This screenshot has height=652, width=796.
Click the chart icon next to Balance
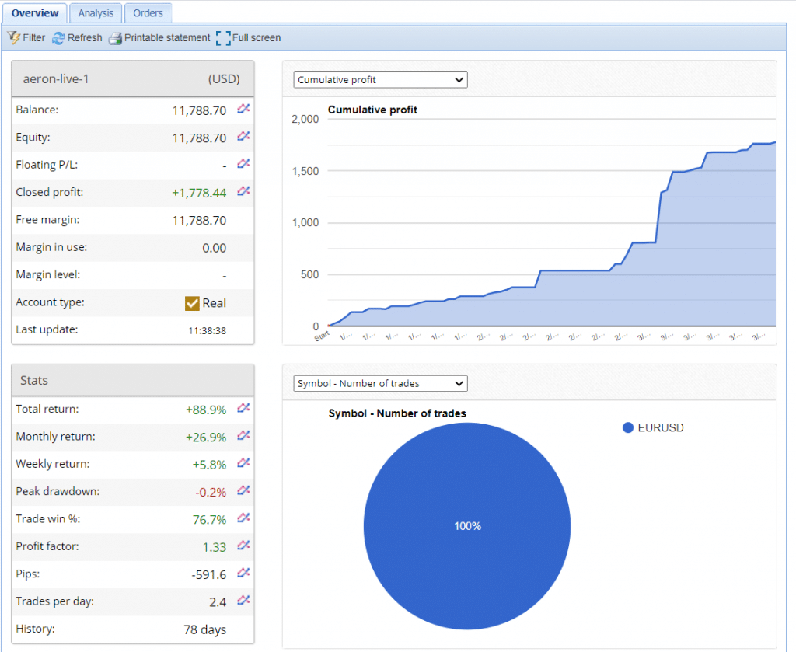click(243, 110)
